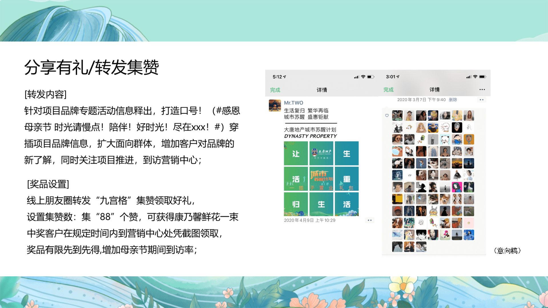
Task: Open the three-dot menu beside 详情
Action: point(482,90)
